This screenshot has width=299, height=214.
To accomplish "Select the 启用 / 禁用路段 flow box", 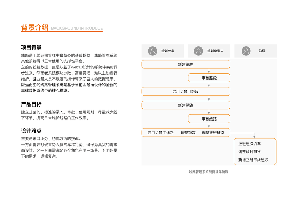I will tap(186, 91).
